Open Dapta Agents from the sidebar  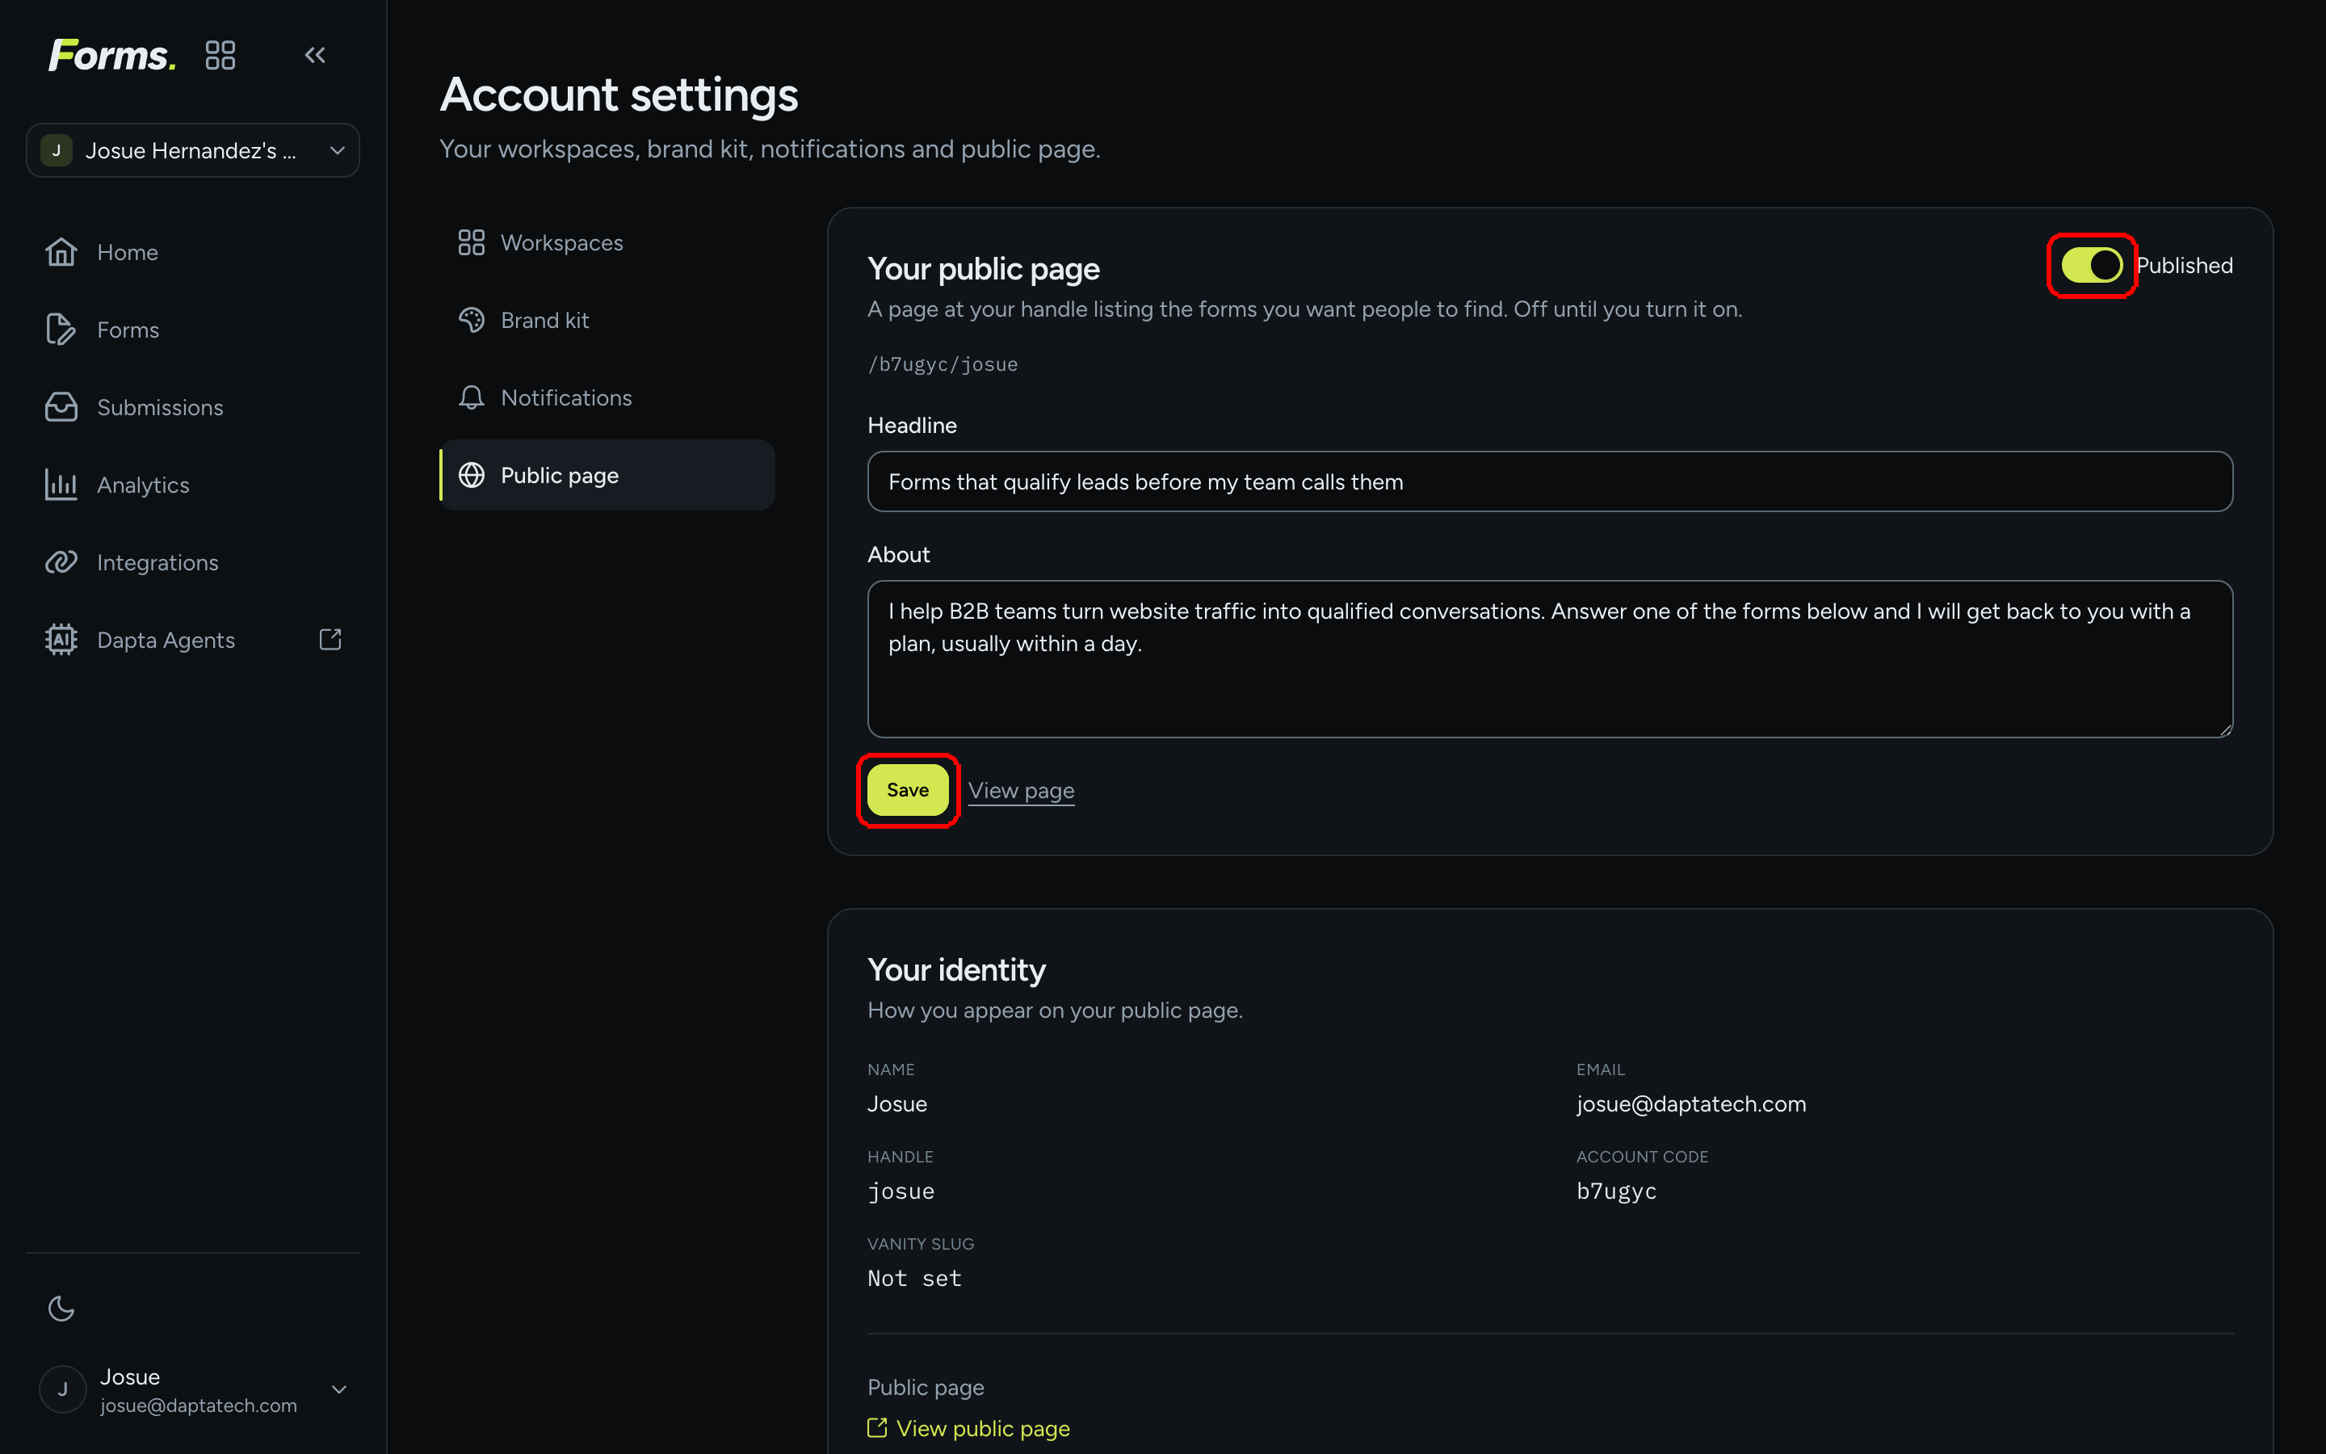(x=192, y=640)
